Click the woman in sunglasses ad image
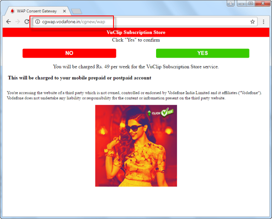 pos(136,145)
